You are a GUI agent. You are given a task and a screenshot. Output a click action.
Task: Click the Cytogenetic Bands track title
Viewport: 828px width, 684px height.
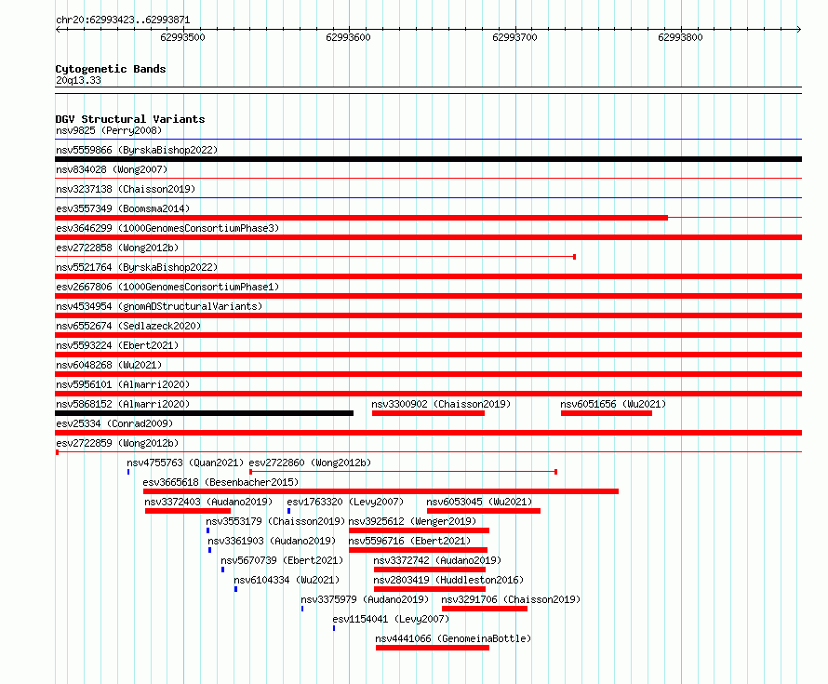[x=111, y=69]
